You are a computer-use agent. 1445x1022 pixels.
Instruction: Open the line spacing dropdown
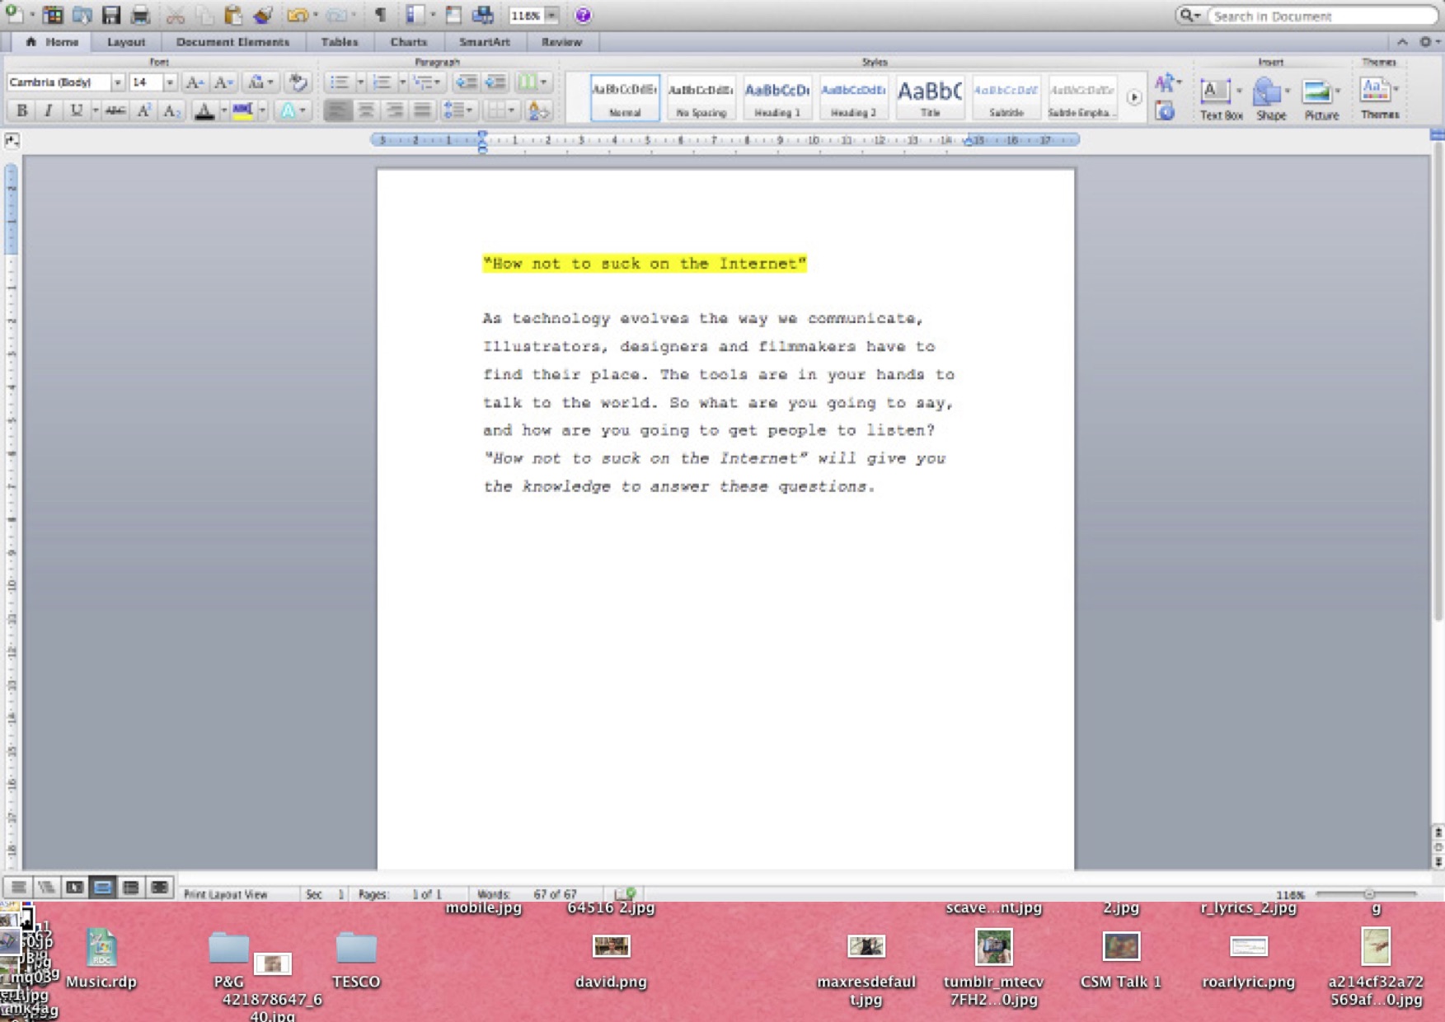coord(458,110)
